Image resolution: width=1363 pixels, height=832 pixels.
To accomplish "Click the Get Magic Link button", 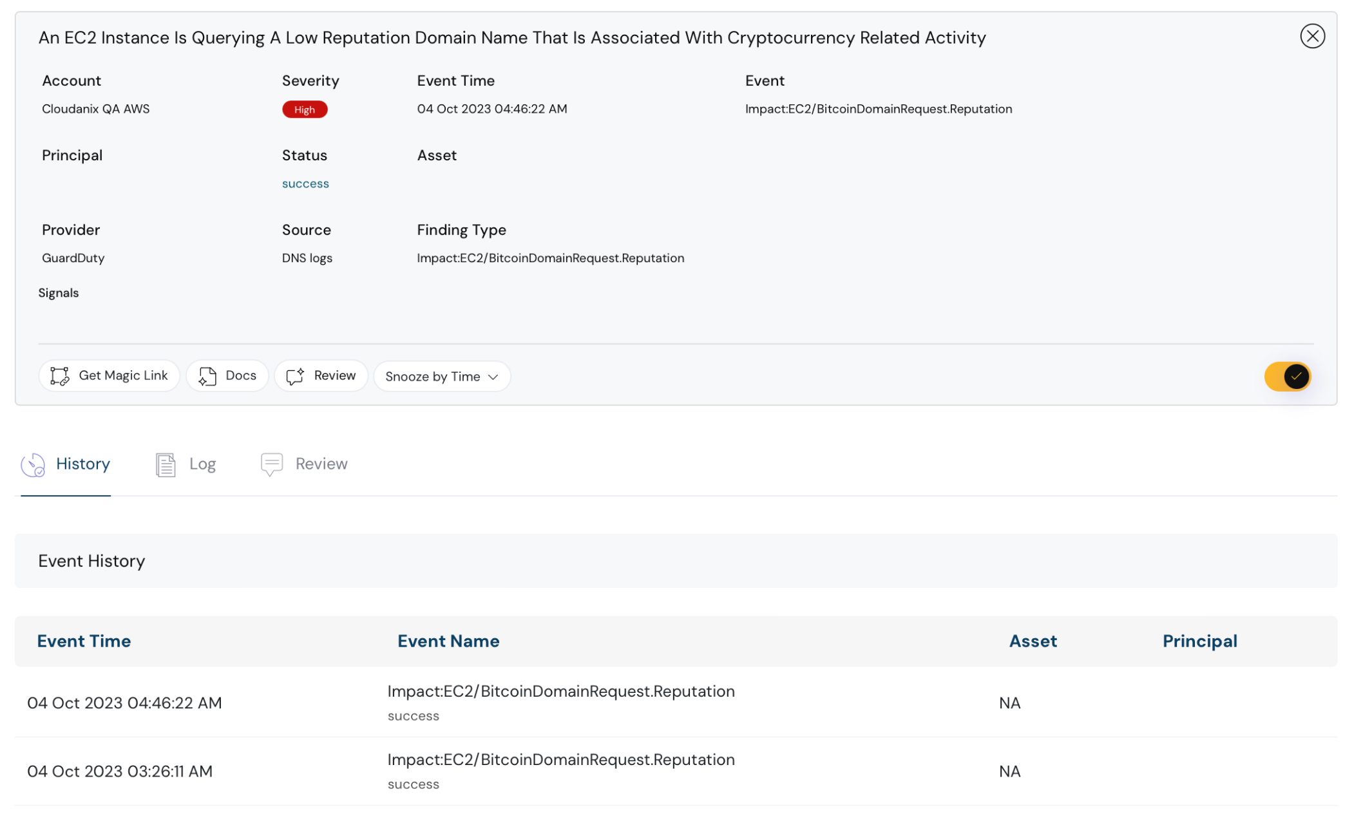I will pos(109,375).
